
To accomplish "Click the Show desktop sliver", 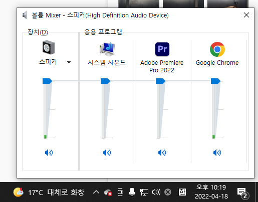I will point(256,192).
